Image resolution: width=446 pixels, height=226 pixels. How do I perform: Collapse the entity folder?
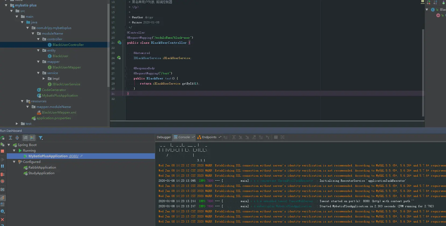tap(38, 50)
